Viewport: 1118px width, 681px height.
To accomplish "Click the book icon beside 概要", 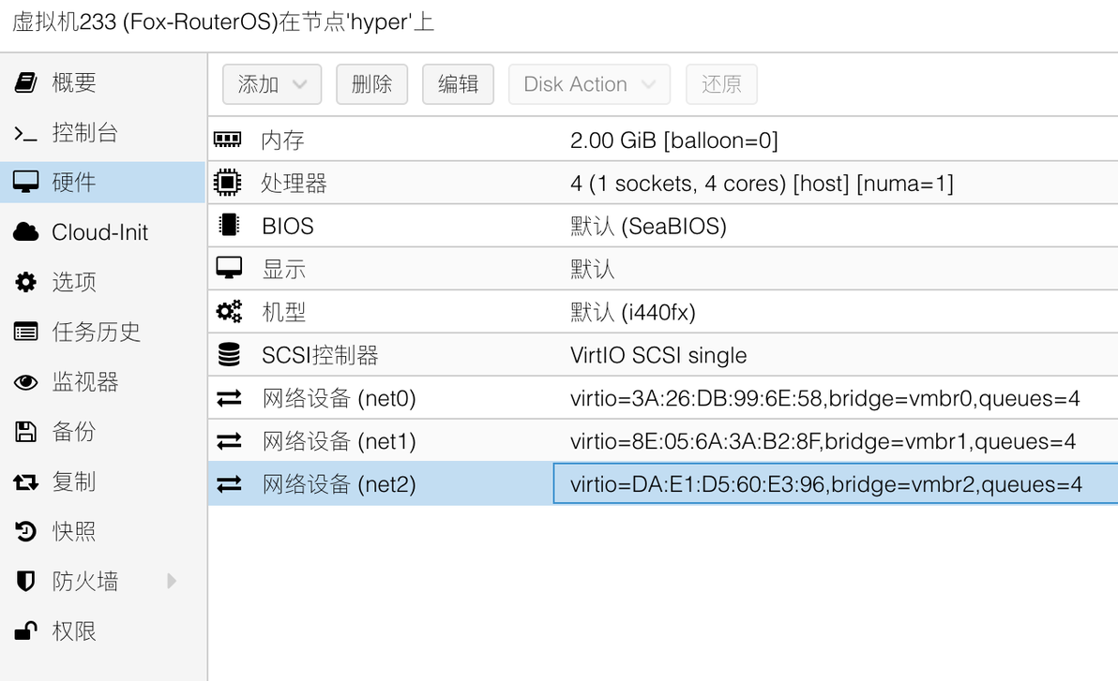I will coord(26,82).
